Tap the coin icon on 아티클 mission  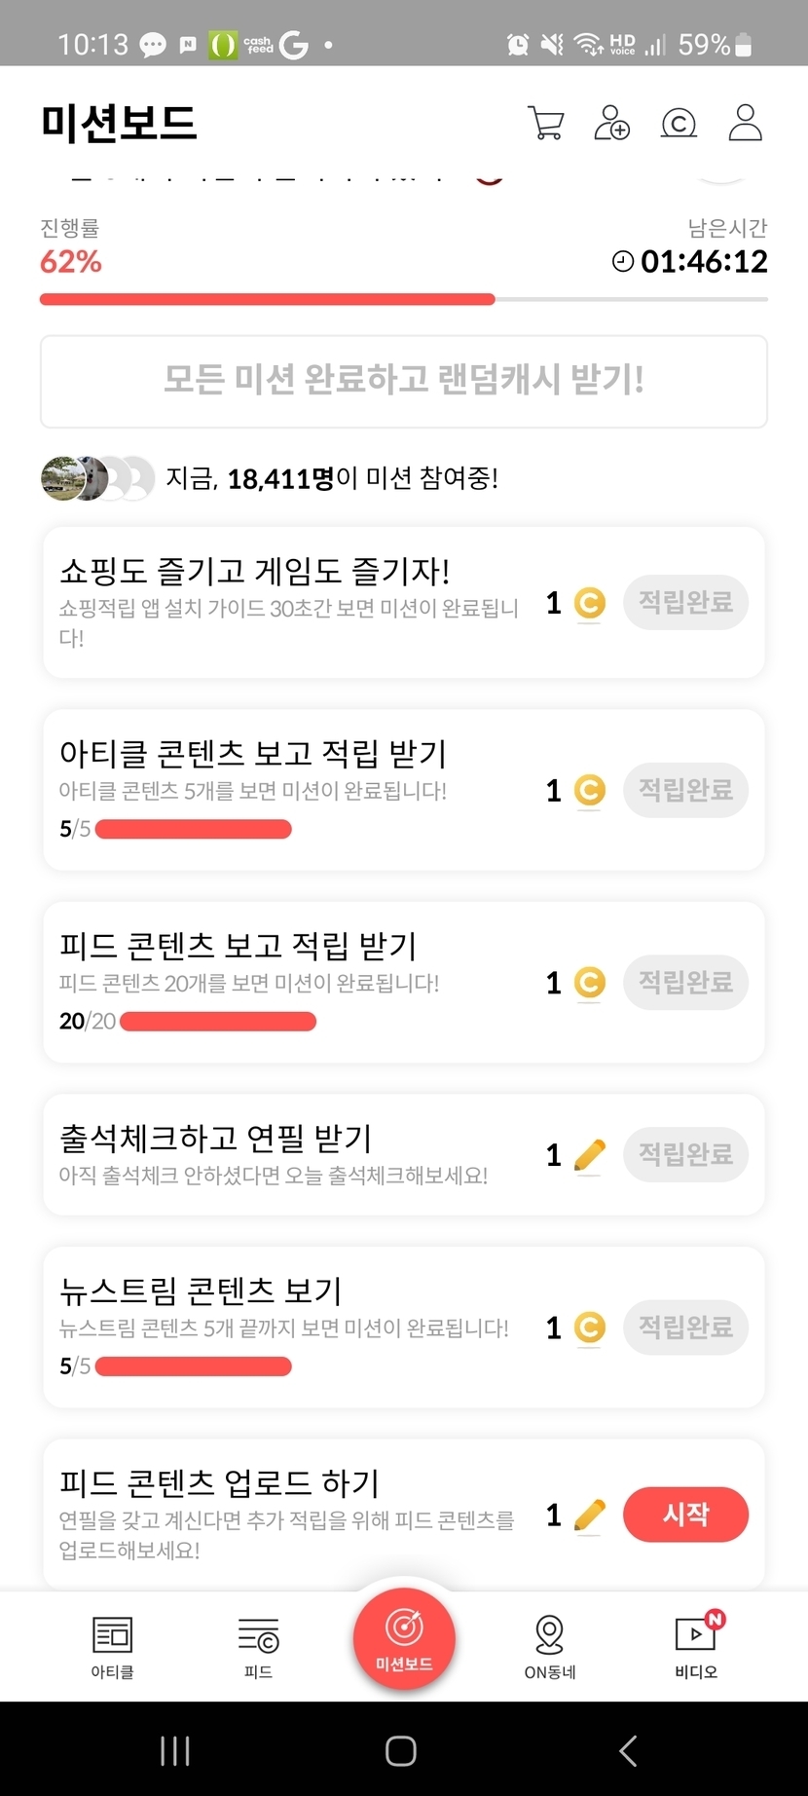pyautogui.click(x=589, y=790)
